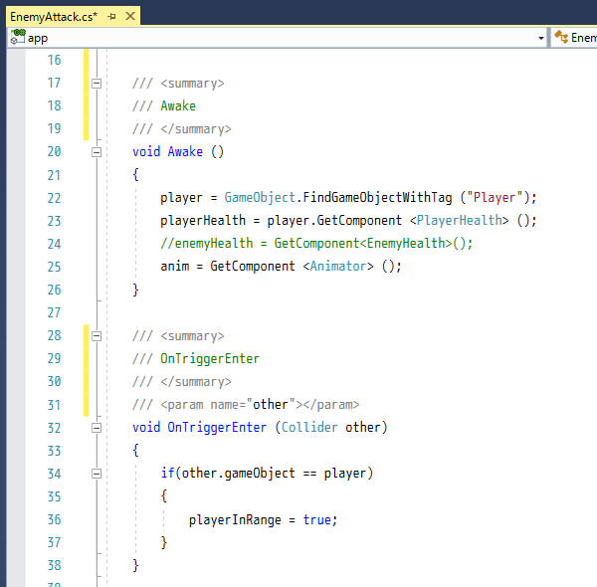Click the Collider parameter type
Image resolution: width=597 pixels, height=587 pixels.
click(x=309, y=428)
